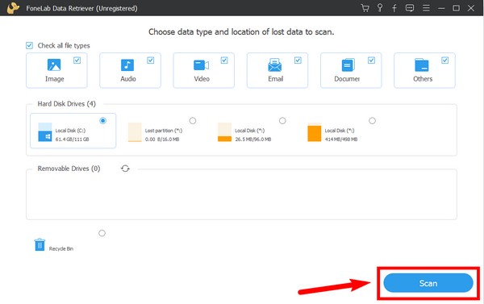This screenshot has width=484, height=304.
Task: Select the Video file type icon
Action: click(201, 65)
